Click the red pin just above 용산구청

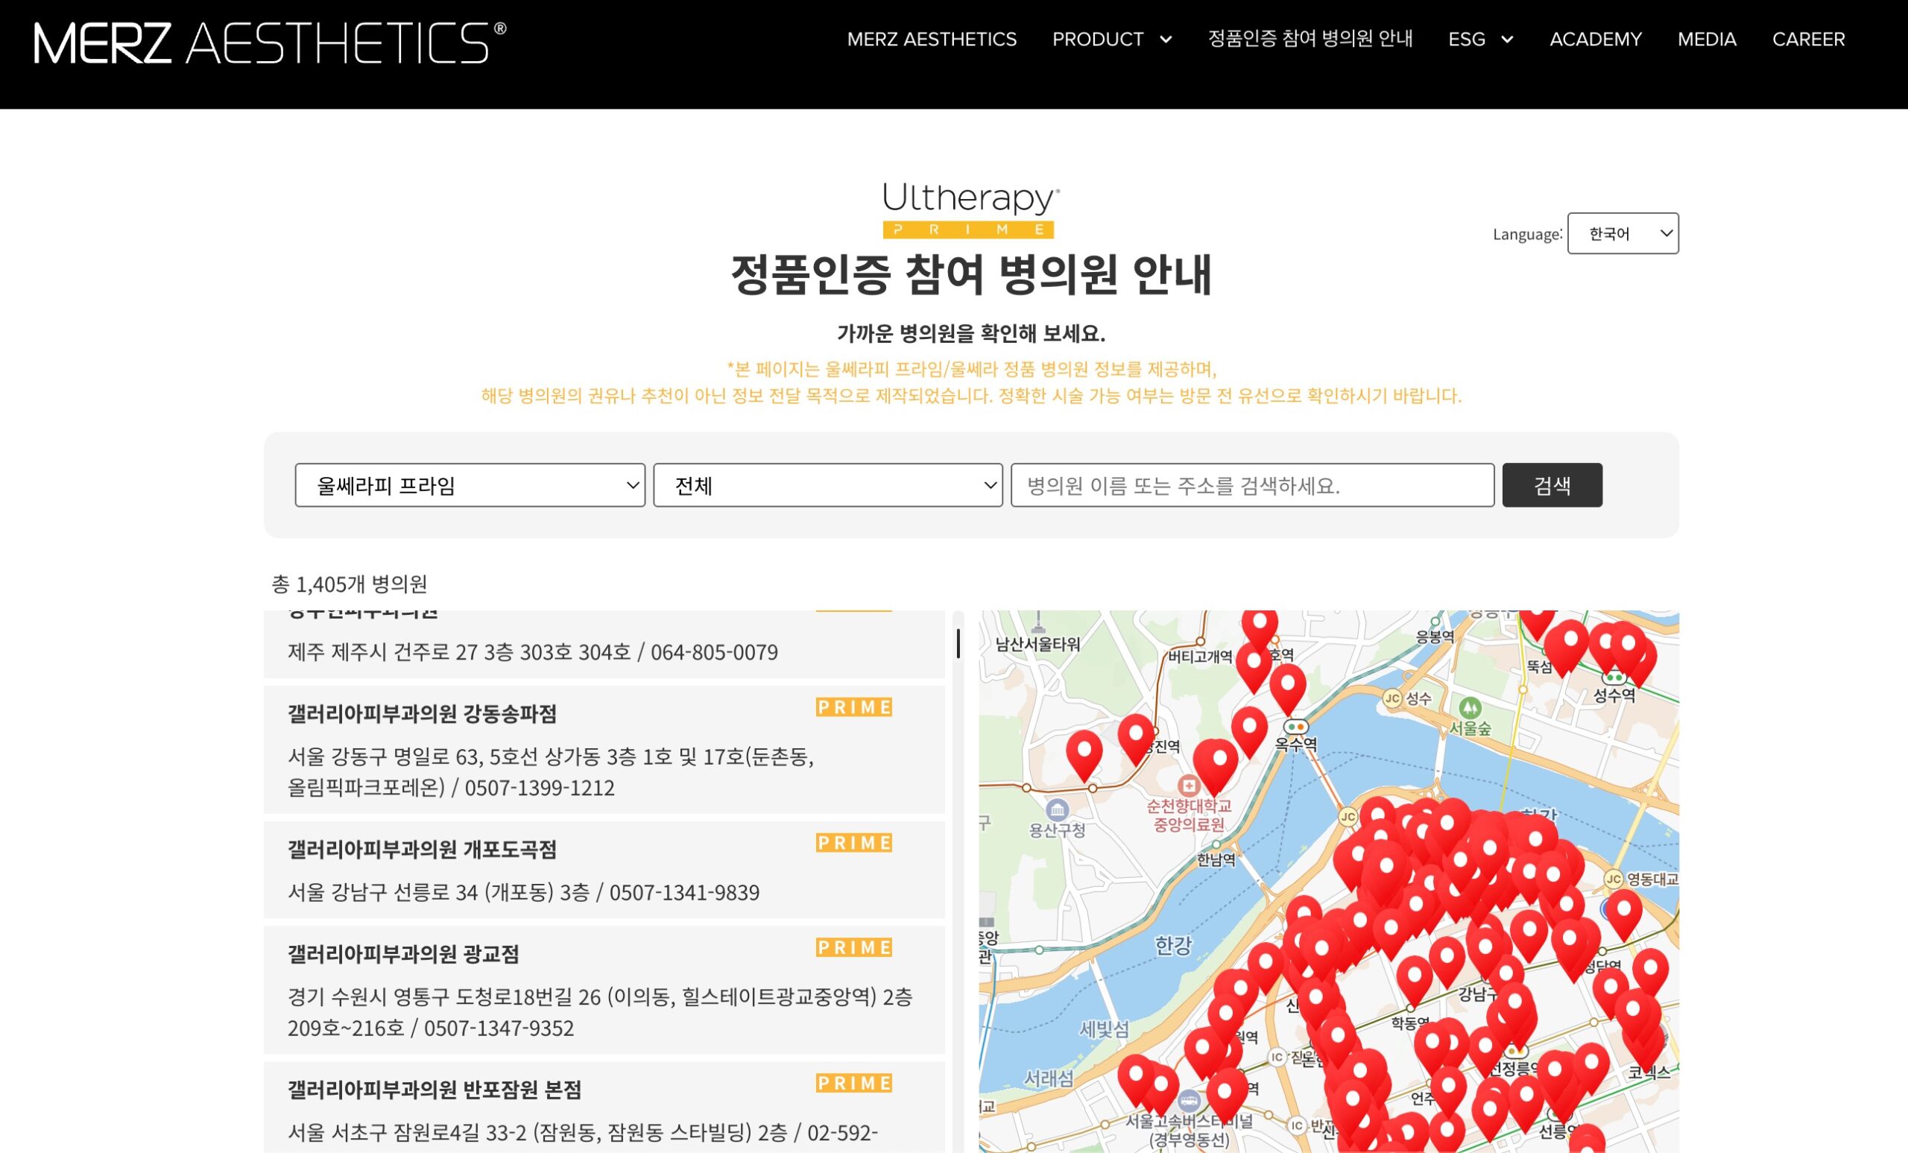click(1084, 755)
